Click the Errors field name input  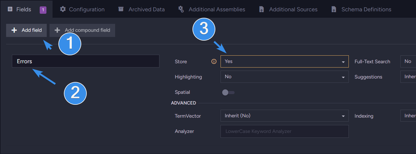point(86,61)
